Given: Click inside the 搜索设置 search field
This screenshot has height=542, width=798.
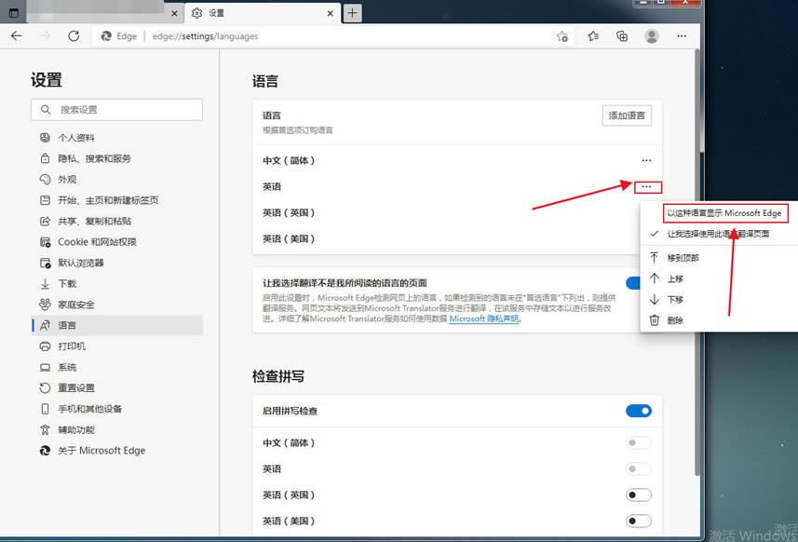Looking at the screenshot, I should pyautogui.click(x=116, y=110).
